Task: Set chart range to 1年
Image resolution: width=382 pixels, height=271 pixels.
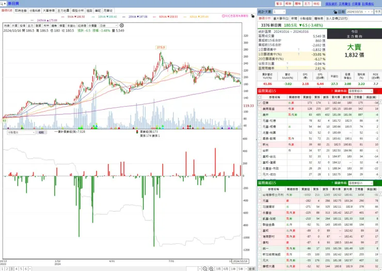Action: click(x=233, y=269)
